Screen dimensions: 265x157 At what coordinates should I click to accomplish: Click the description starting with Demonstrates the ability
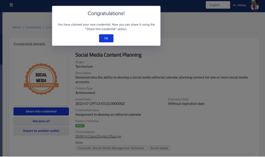(x=161, y=79)
